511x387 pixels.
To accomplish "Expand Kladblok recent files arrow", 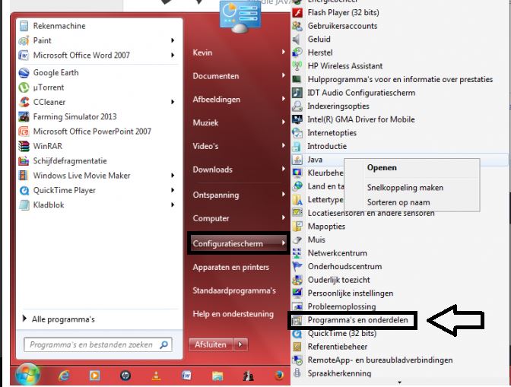I will click(x=173, y=205).
